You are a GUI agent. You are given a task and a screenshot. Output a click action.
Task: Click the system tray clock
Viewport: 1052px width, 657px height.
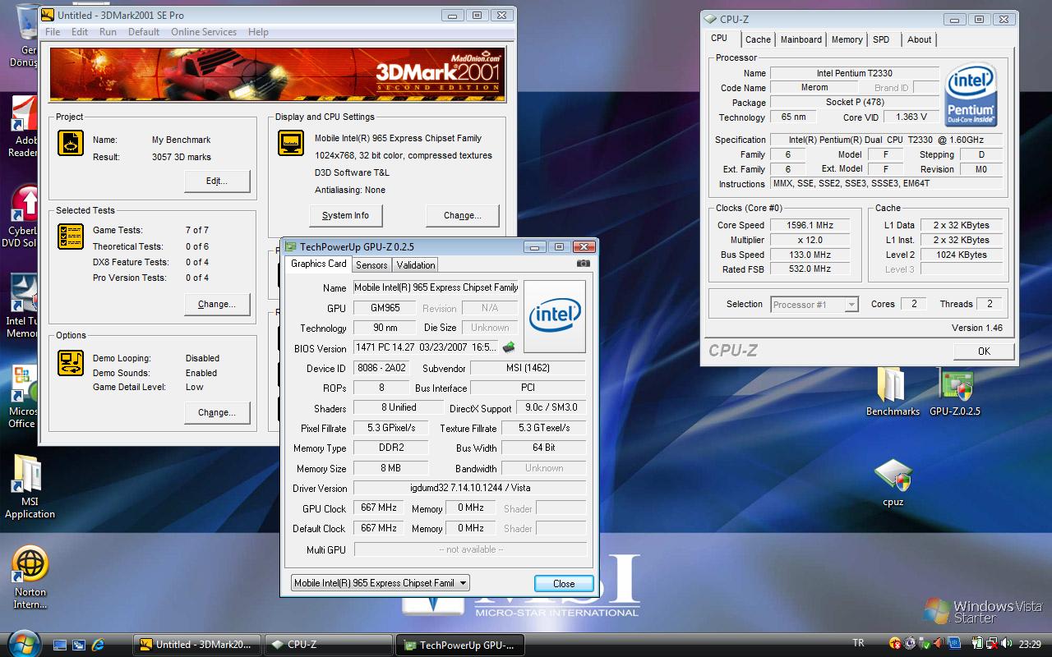(x=1029, y=645)
